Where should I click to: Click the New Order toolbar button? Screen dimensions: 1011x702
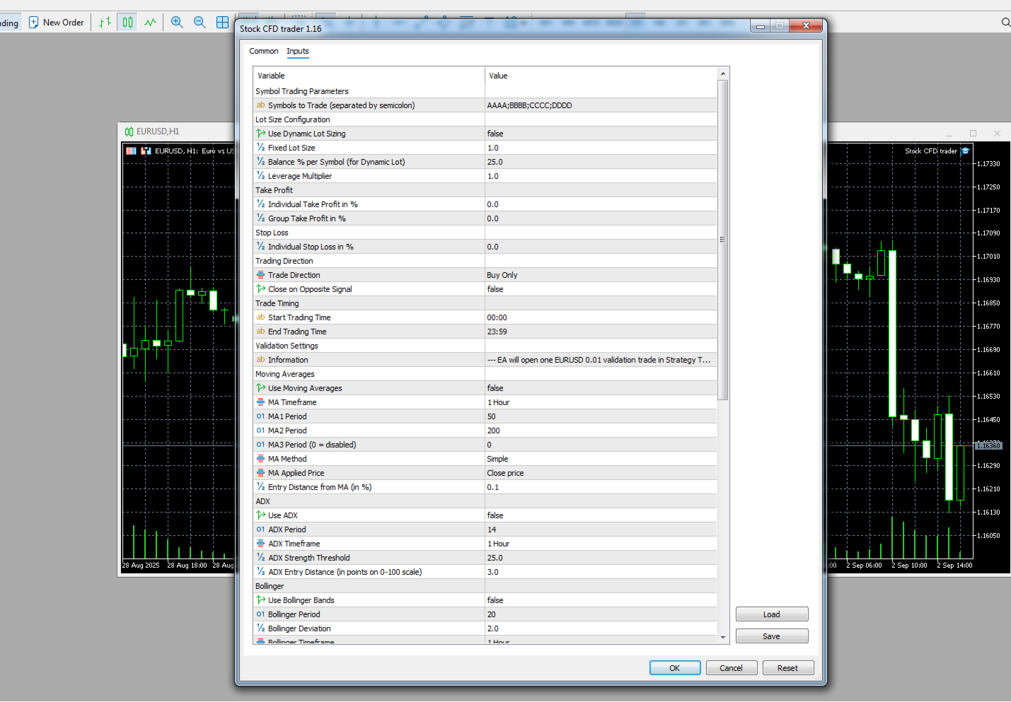click(56, 22)
